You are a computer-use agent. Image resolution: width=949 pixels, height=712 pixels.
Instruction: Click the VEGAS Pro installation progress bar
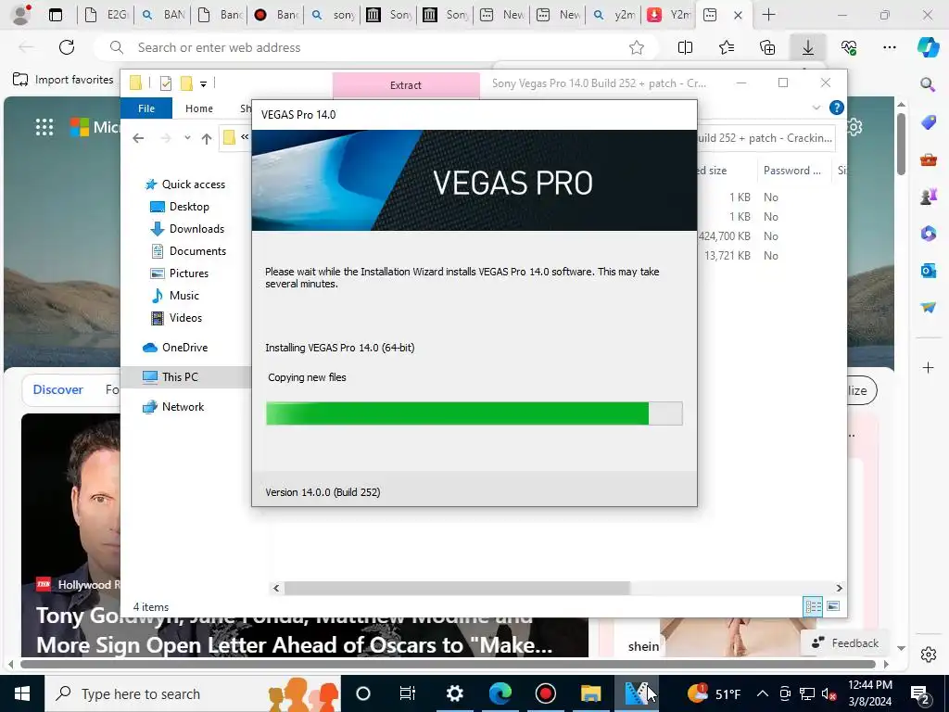point(474,413)
